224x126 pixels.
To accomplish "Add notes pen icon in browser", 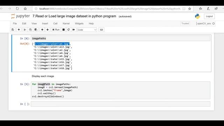I will (x=208, y=9).
